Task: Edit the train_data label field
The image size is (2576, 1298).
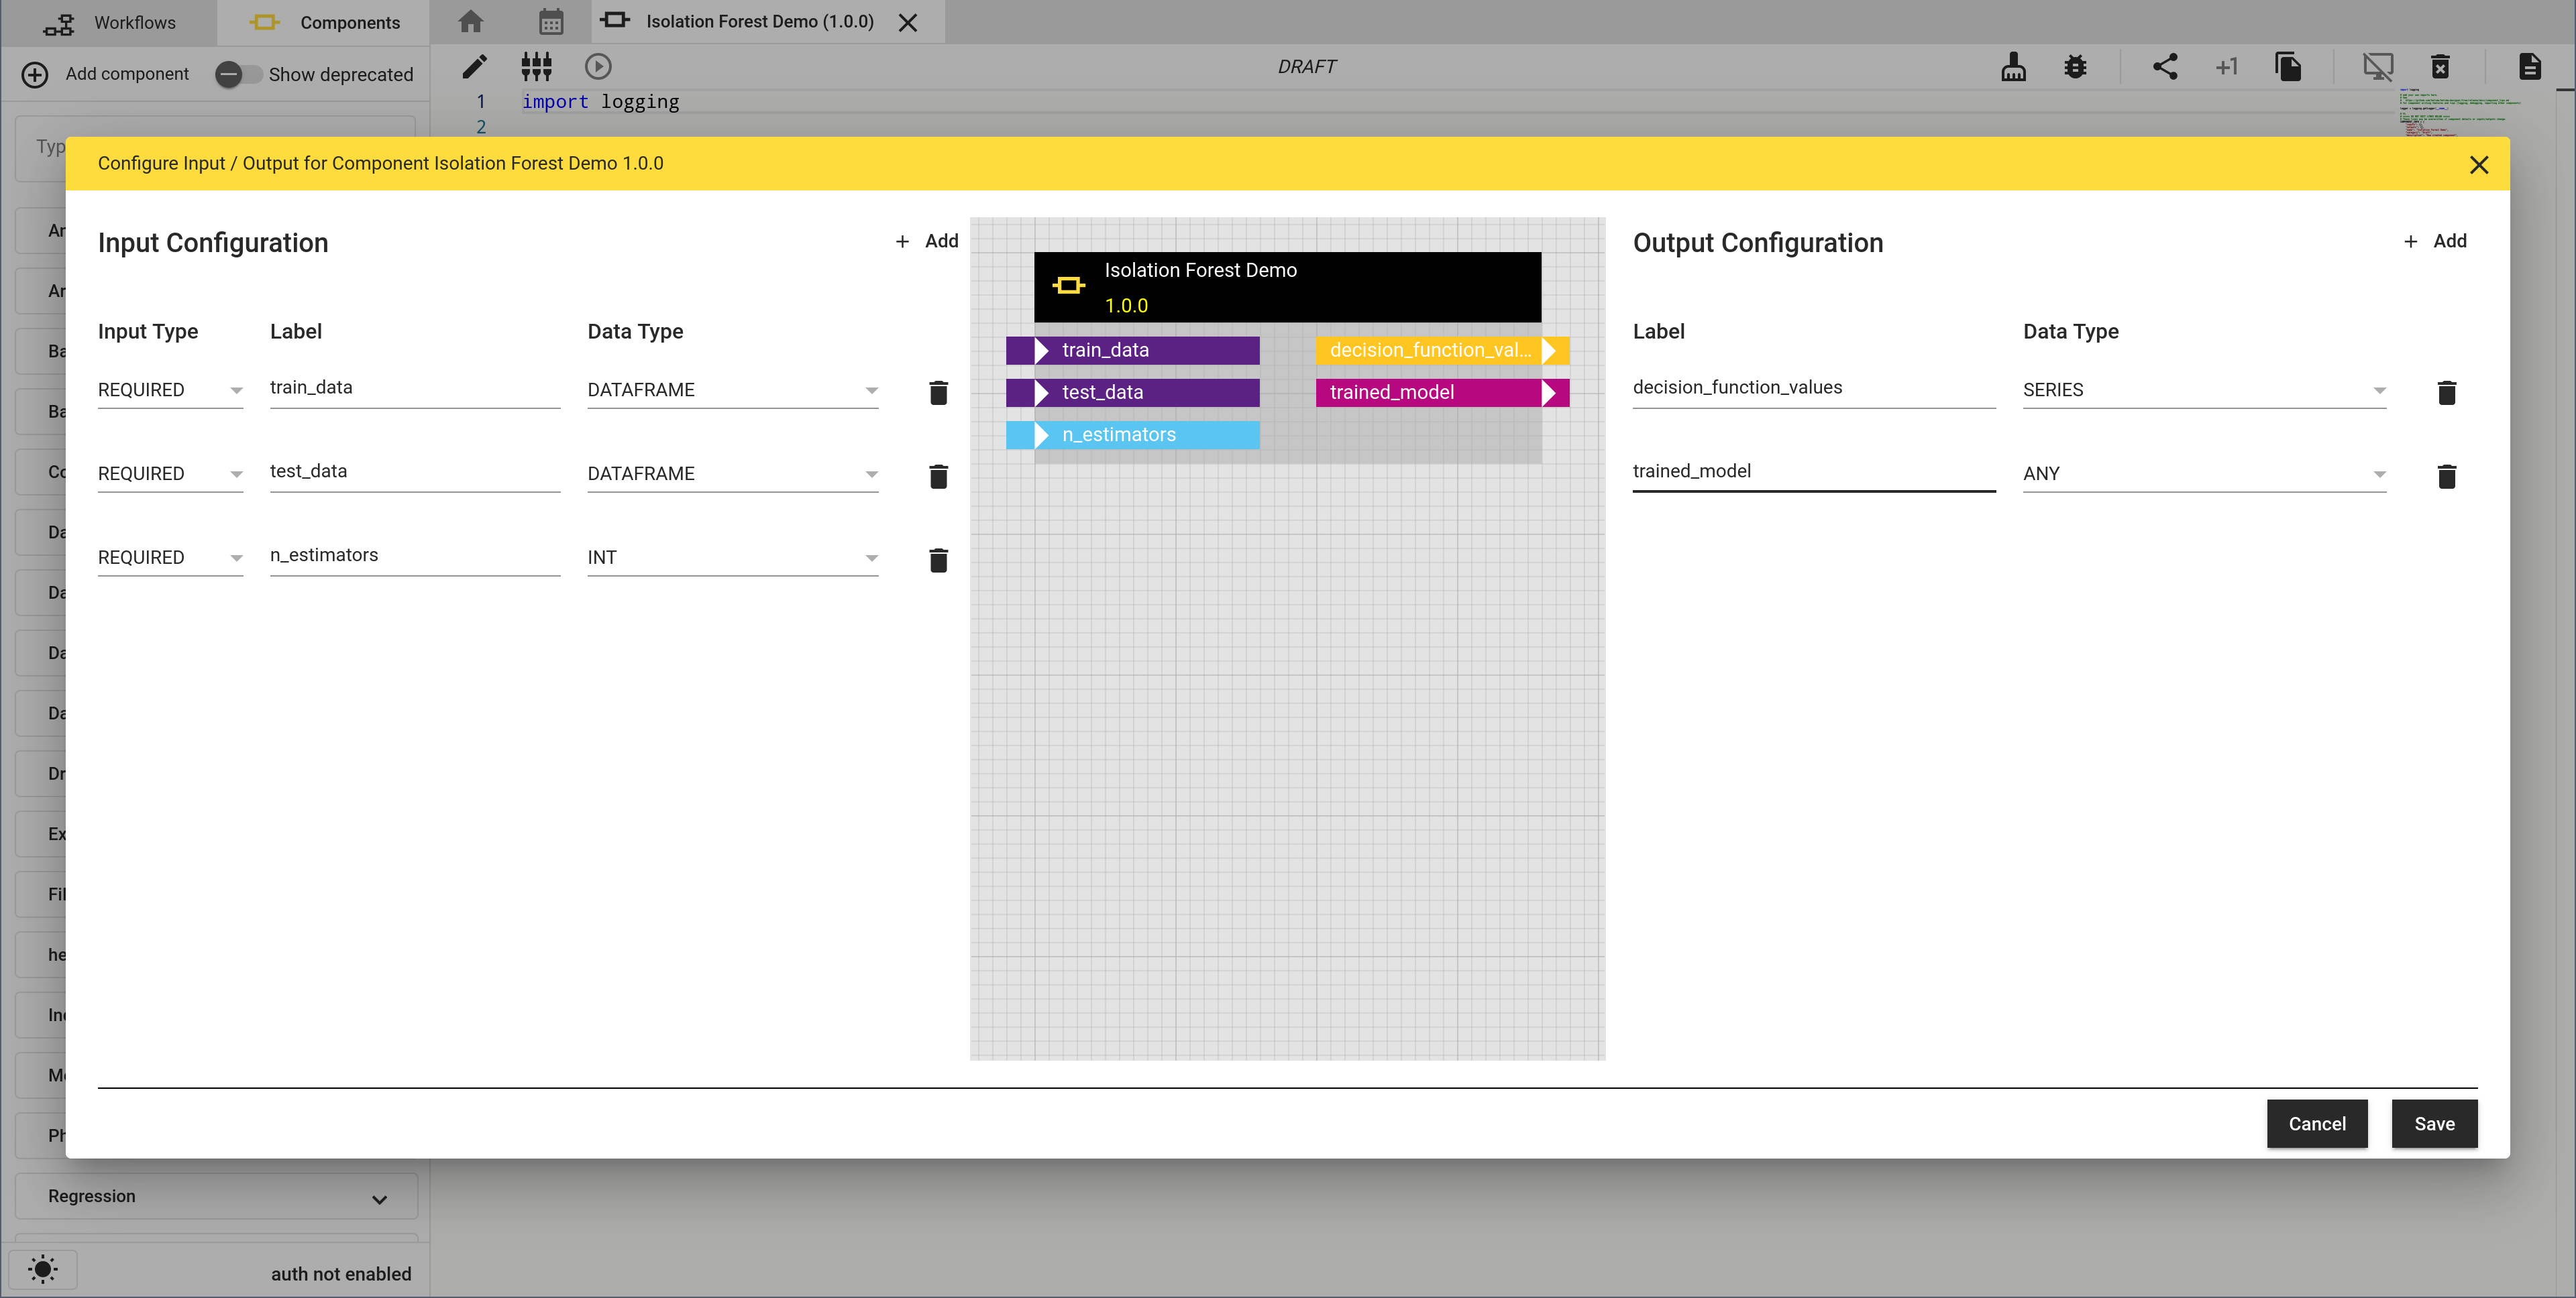Action: [x=415, y=388]
